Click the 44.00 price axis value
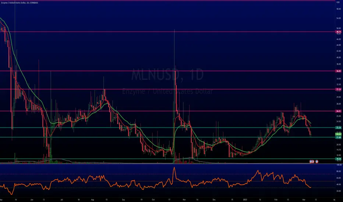The image size is (343, 202). [339, 45]
